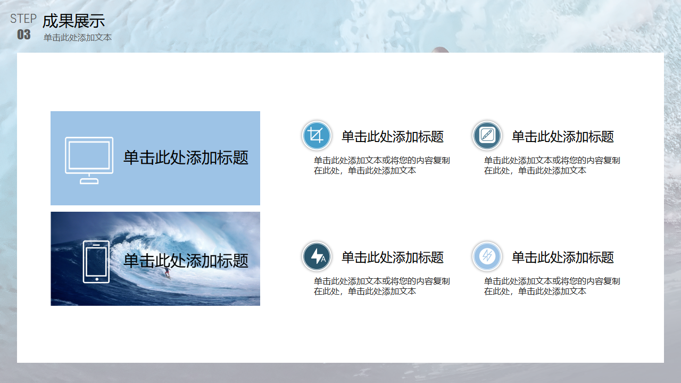Click the smartphone icon on the wave photo

point(96,262)
